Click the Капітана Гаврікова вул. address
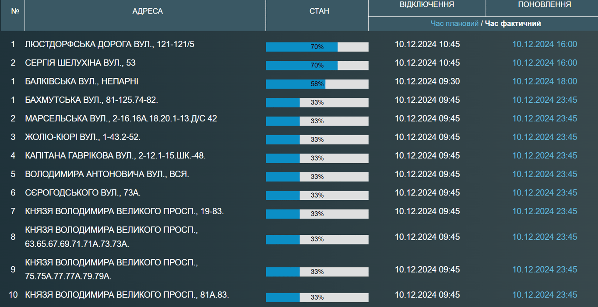598x307 pixels. click(x=115, y=156)
